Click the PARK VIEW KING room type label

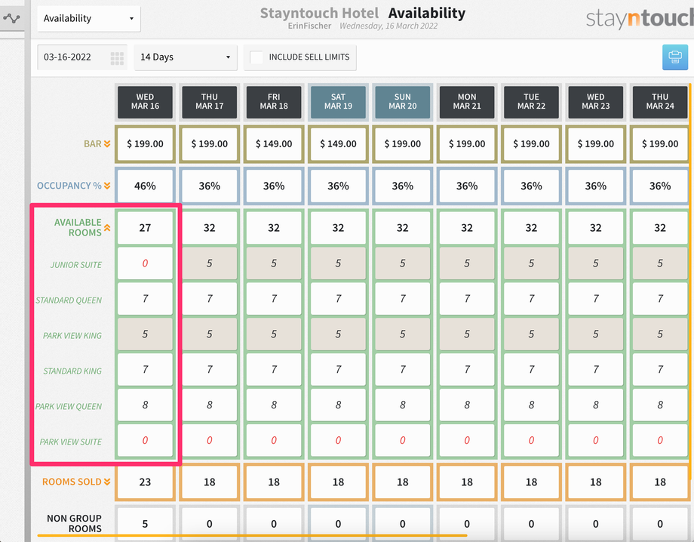pyautogui.click(x=72, y=336)
